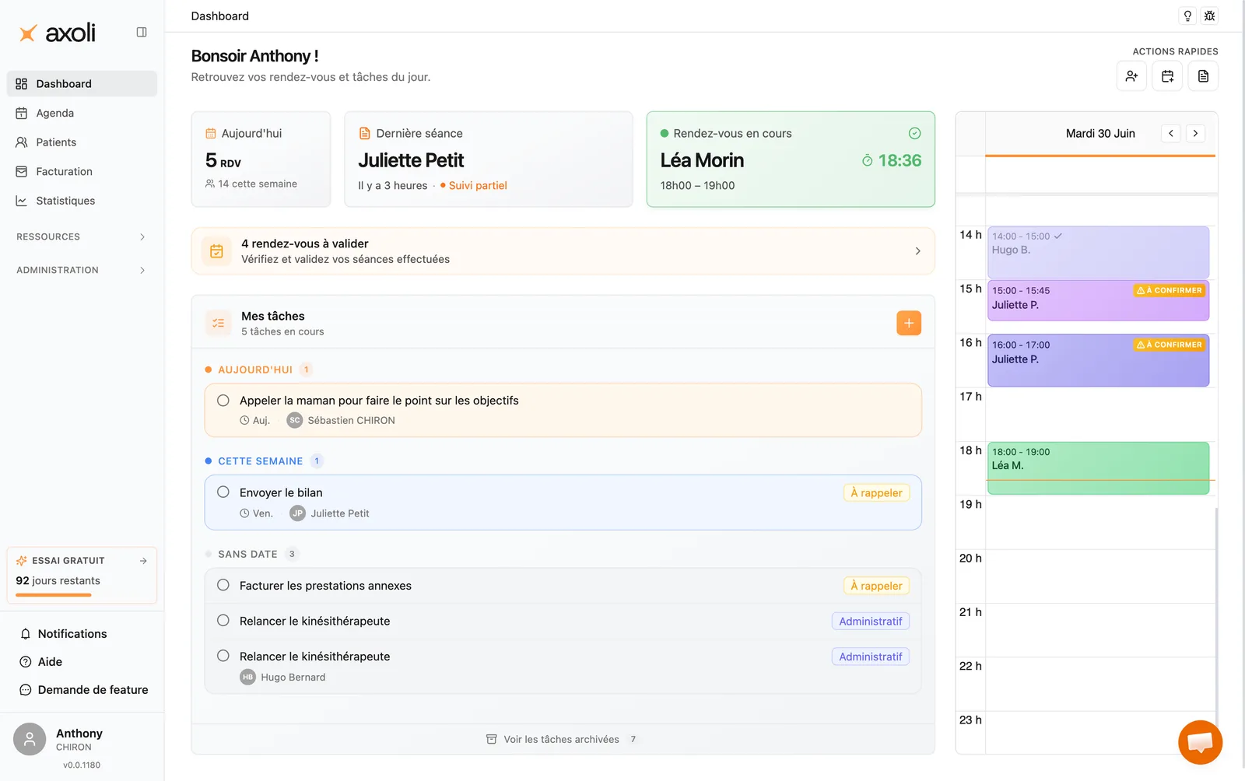Viewport: 1245px width, 781px height.
Task: Open Essai gratuit arrow
Action: [143, 561]
